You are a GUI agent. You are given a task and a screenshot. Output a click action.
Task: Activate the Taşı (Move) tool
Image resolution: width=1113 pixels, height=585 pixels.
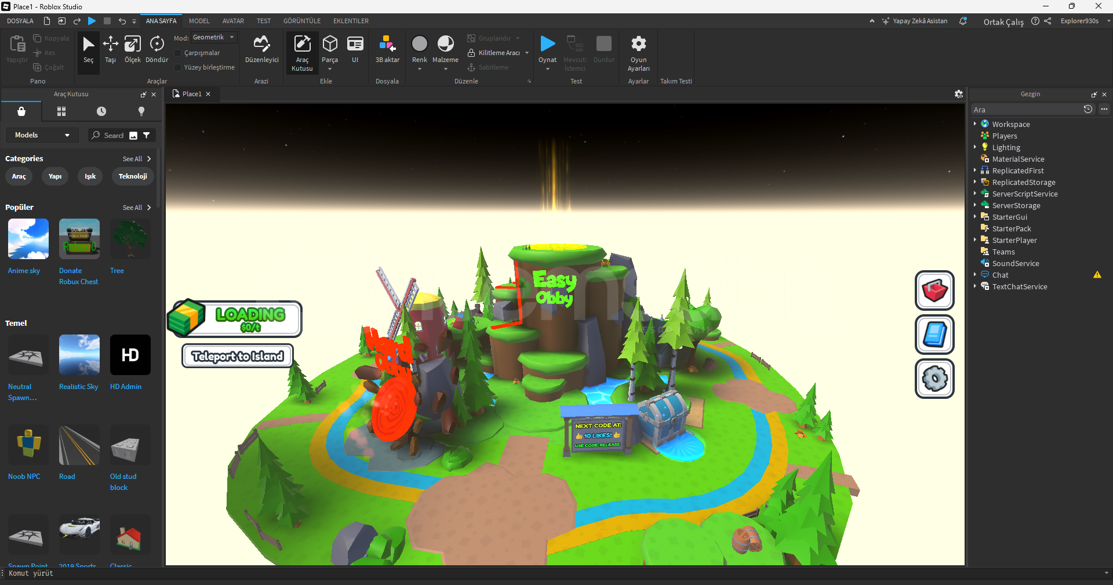coord(110,49)
